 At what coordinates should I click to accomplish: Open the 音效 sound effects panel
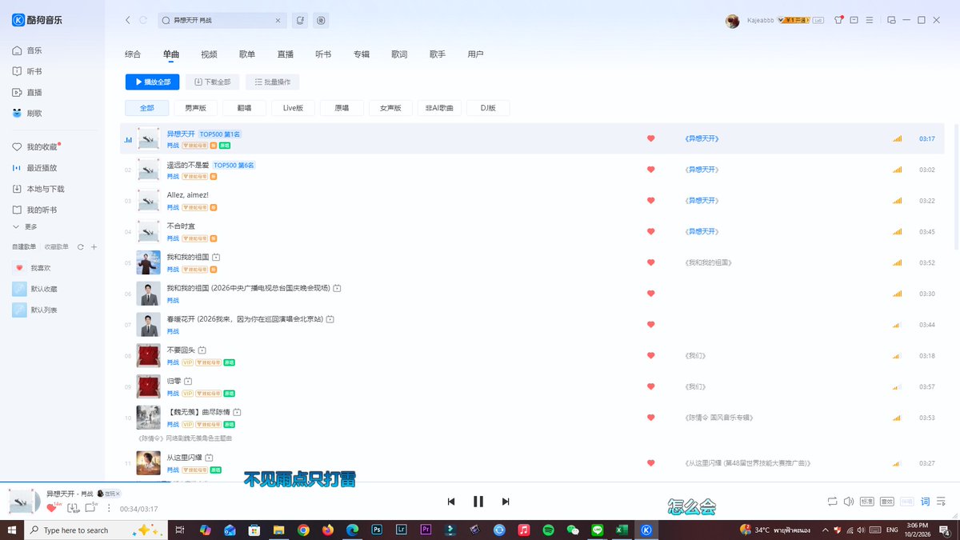[886, 502]
